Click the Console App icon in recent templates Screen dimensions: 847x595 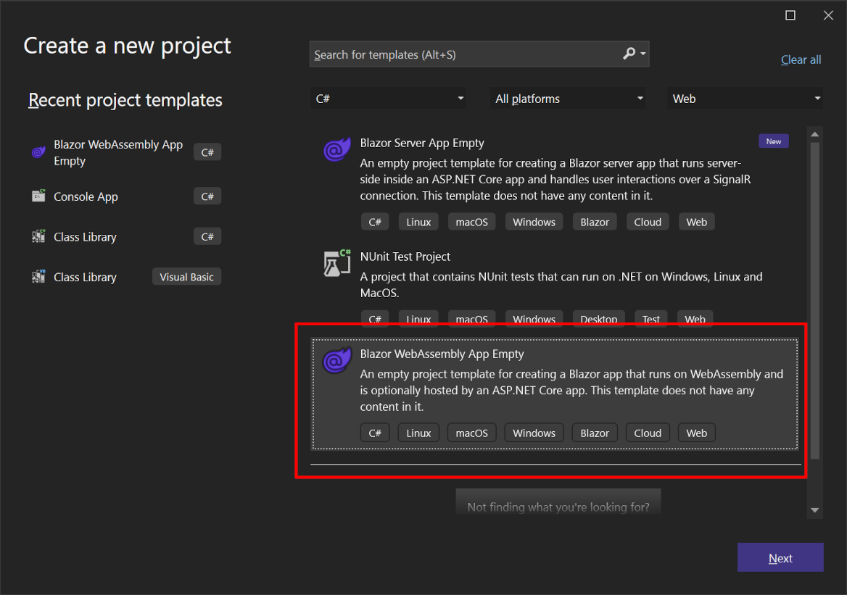(x=38, y=196)
